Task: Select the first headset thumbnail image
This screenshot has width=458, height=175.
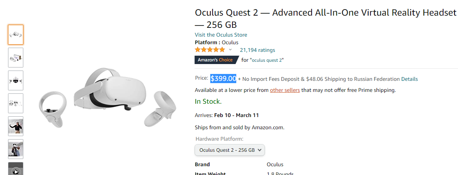Action: [x=16, y=35]
